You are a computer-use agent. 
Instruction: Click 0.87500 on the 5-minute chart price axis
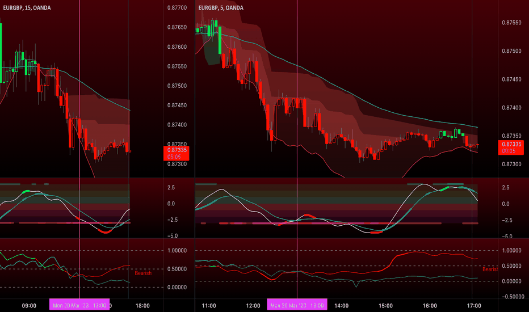(511, 51)
